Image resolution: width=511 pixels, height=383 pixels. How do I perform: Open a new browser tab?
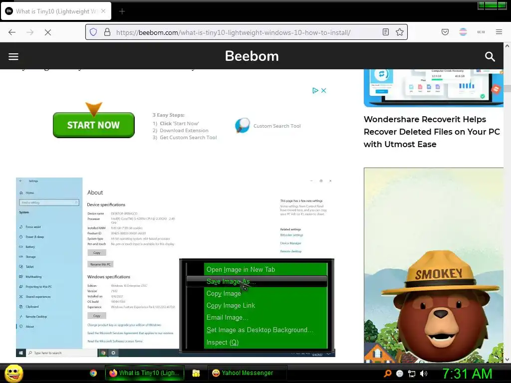tap(122, 11)
